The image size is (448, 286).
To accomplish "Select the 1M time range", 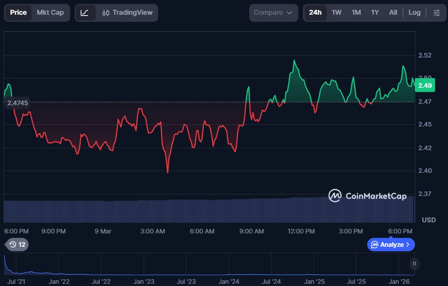I will [x=356, y=12].
